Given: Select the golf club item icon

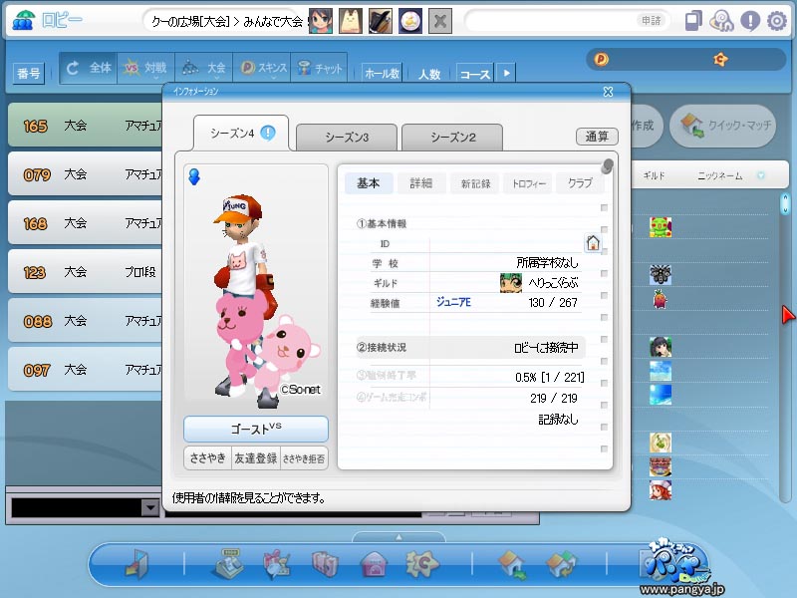Looking at the screenshot, I should [x=381, y=22].
